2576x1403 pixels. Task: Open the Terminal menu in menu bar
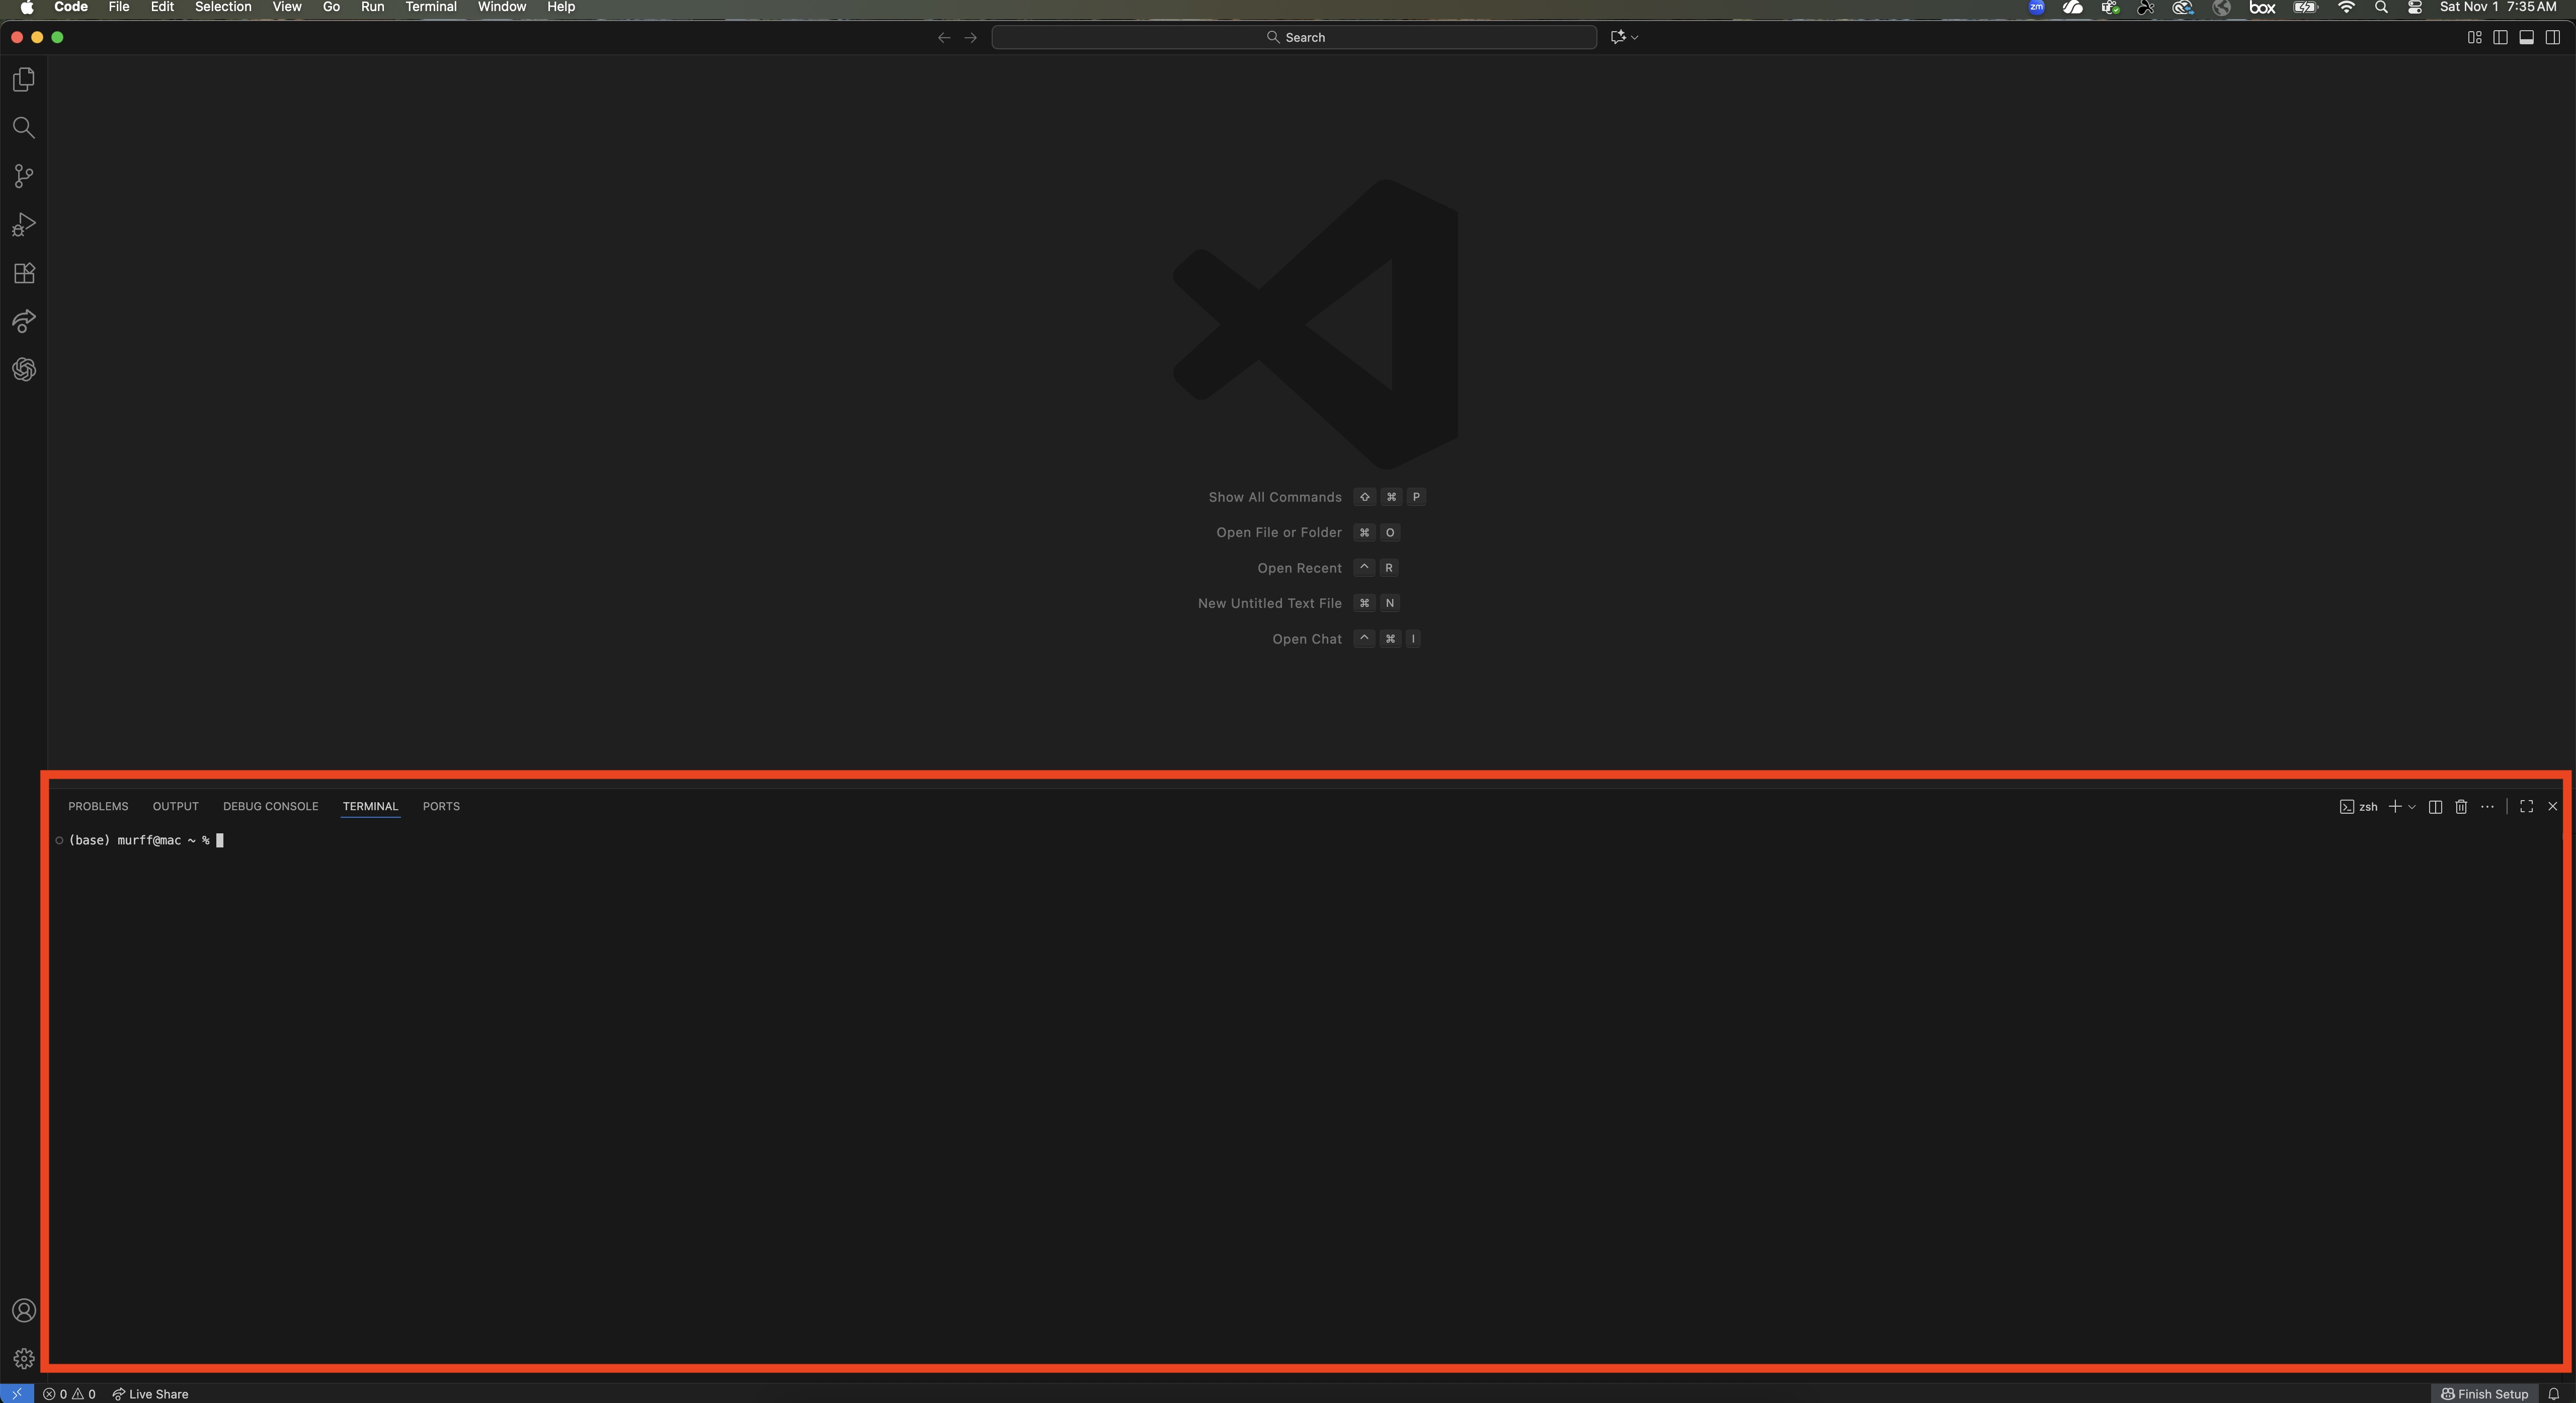(x=430, y=7)
